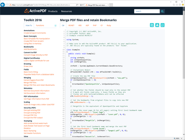The height and width of the screenshot is (140, 185).
Task: Open Extract Page(s) from PDF link
Action: click(34, 80)
